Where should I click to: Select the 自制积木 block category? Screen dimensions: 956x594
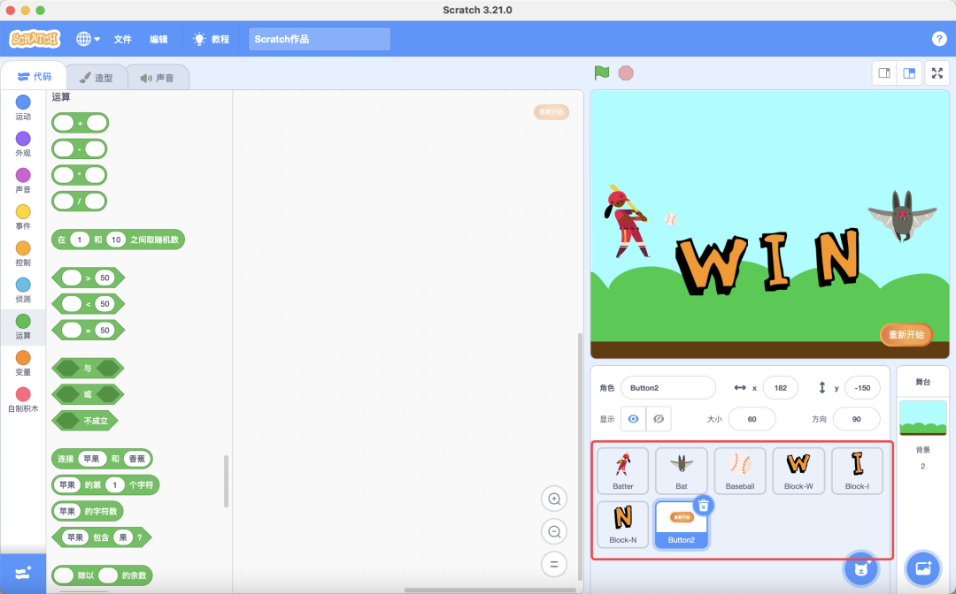23,400
